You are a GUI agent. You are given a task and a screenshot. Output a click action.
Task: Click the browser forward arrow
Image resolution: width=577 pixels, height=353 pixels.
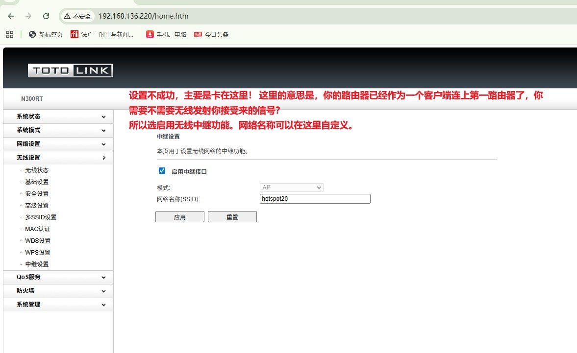(x=28, y=16)
